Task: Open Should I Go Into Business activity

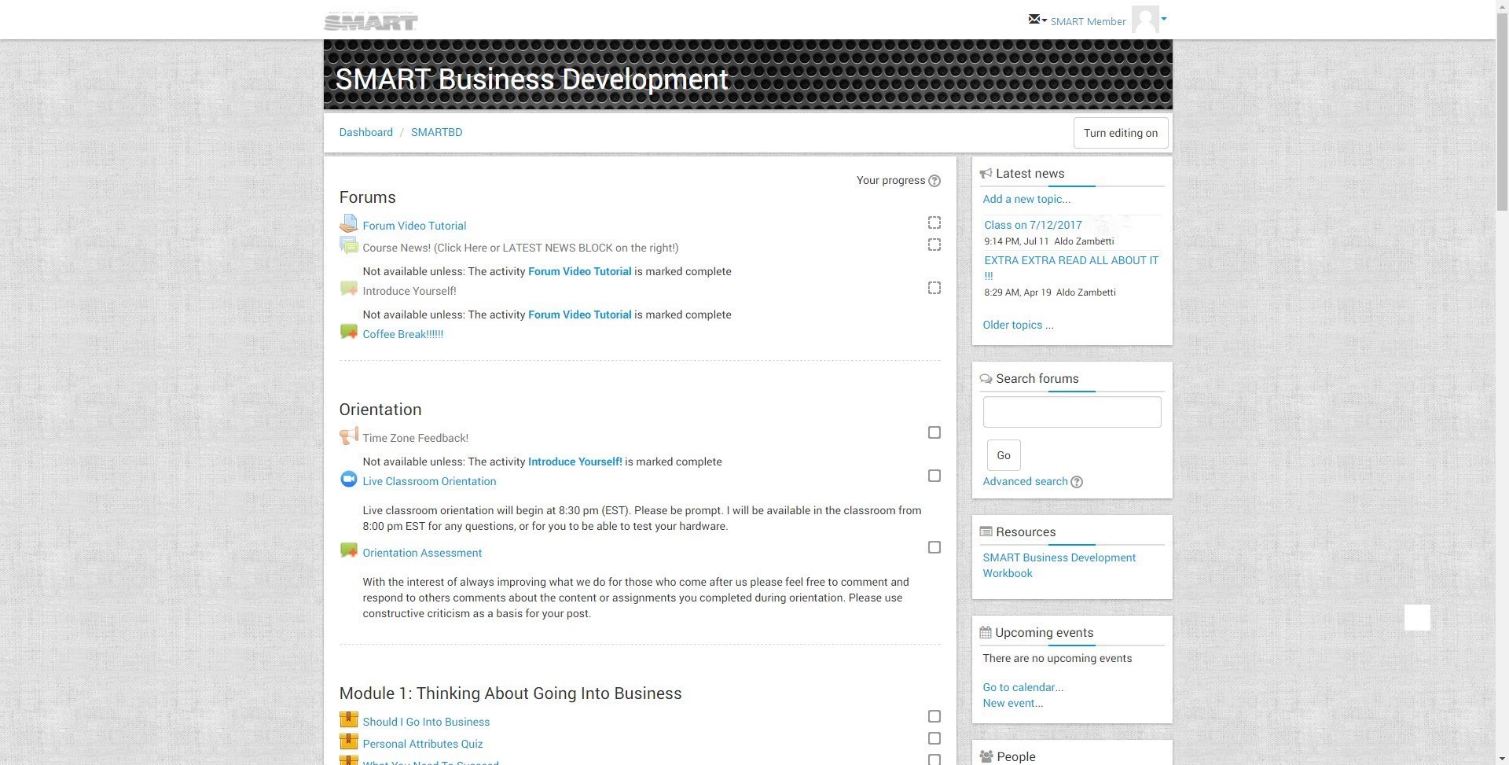Action: click(426, 722)
